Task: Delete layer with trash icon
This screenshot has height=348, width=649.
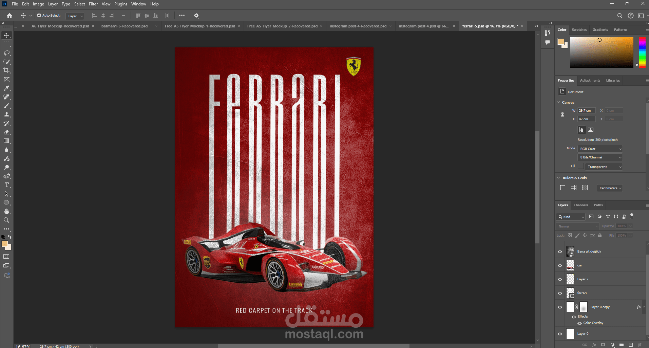Action: click(x=640, y=345)
